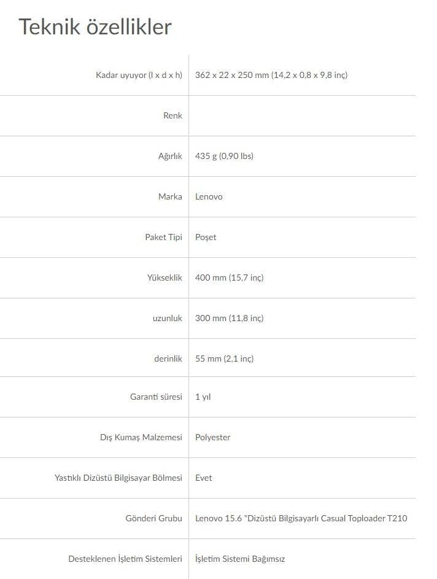This screenshot has height=579, width=437.
Task: Select the "Kadar uyuyor (l x d x h)" label
Action: click(139, 75)
